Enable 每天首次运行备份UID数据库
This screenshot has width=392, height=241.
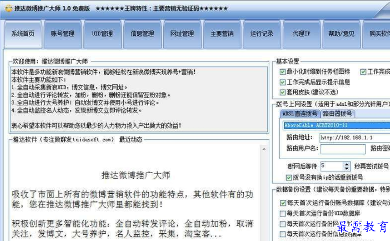tap(283, 213)
